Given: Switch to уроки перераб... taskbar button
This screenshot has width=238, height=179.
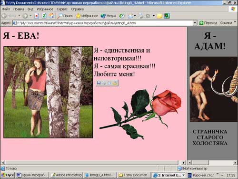Looking at the screenshot, I should click(32, 175).
